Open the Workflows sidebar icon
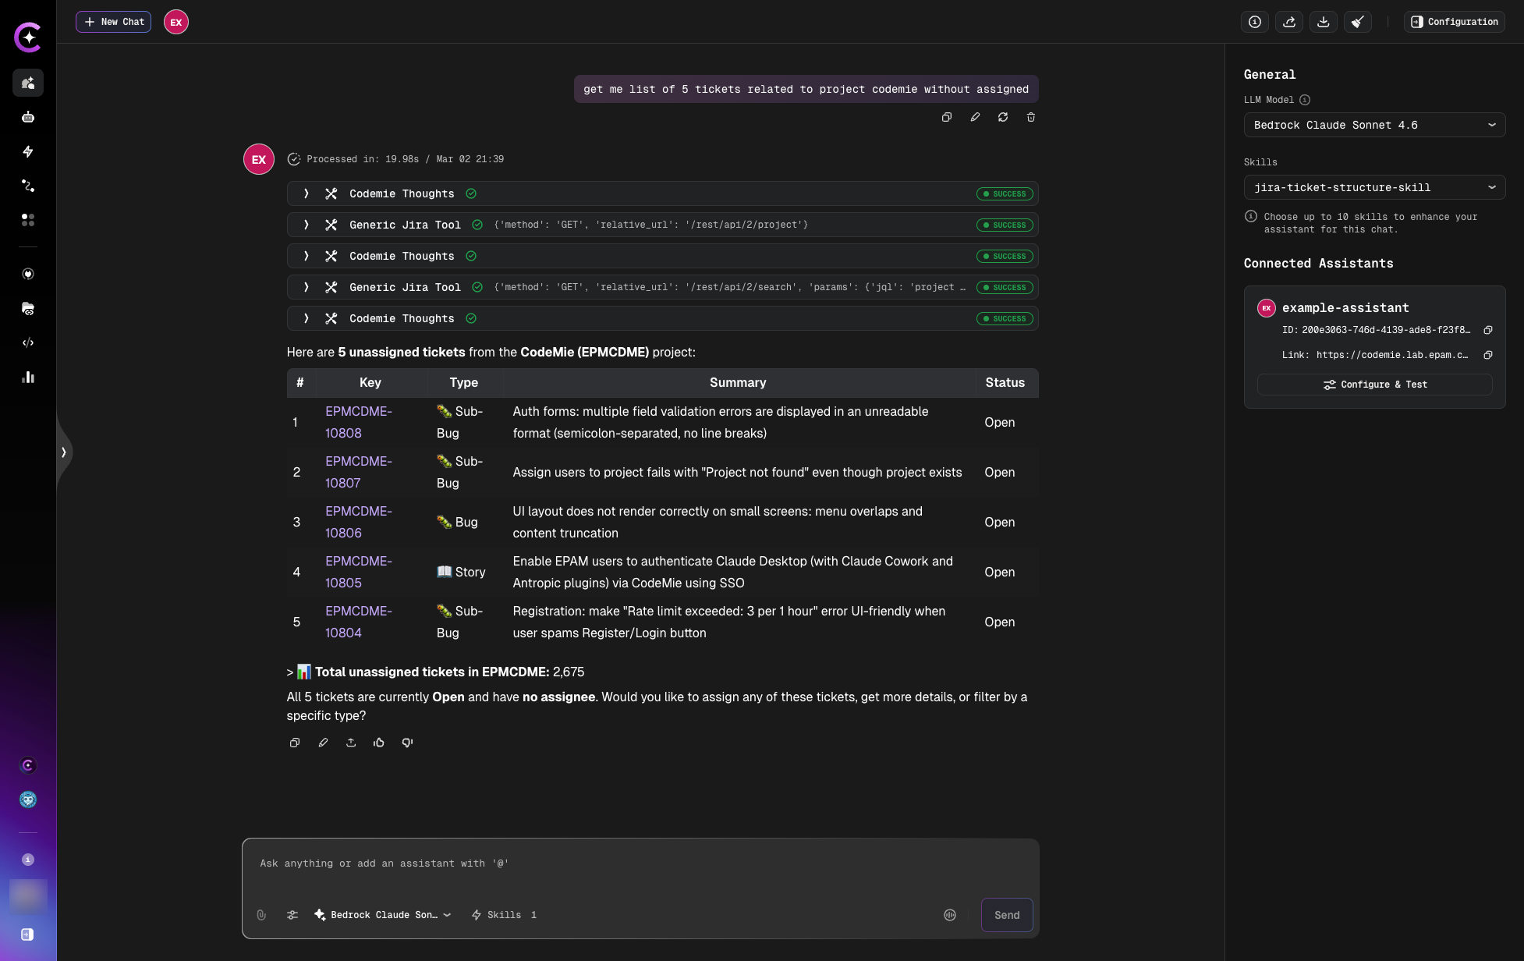1524x961 pixels. pyautogui.click(x=28, y=186)
